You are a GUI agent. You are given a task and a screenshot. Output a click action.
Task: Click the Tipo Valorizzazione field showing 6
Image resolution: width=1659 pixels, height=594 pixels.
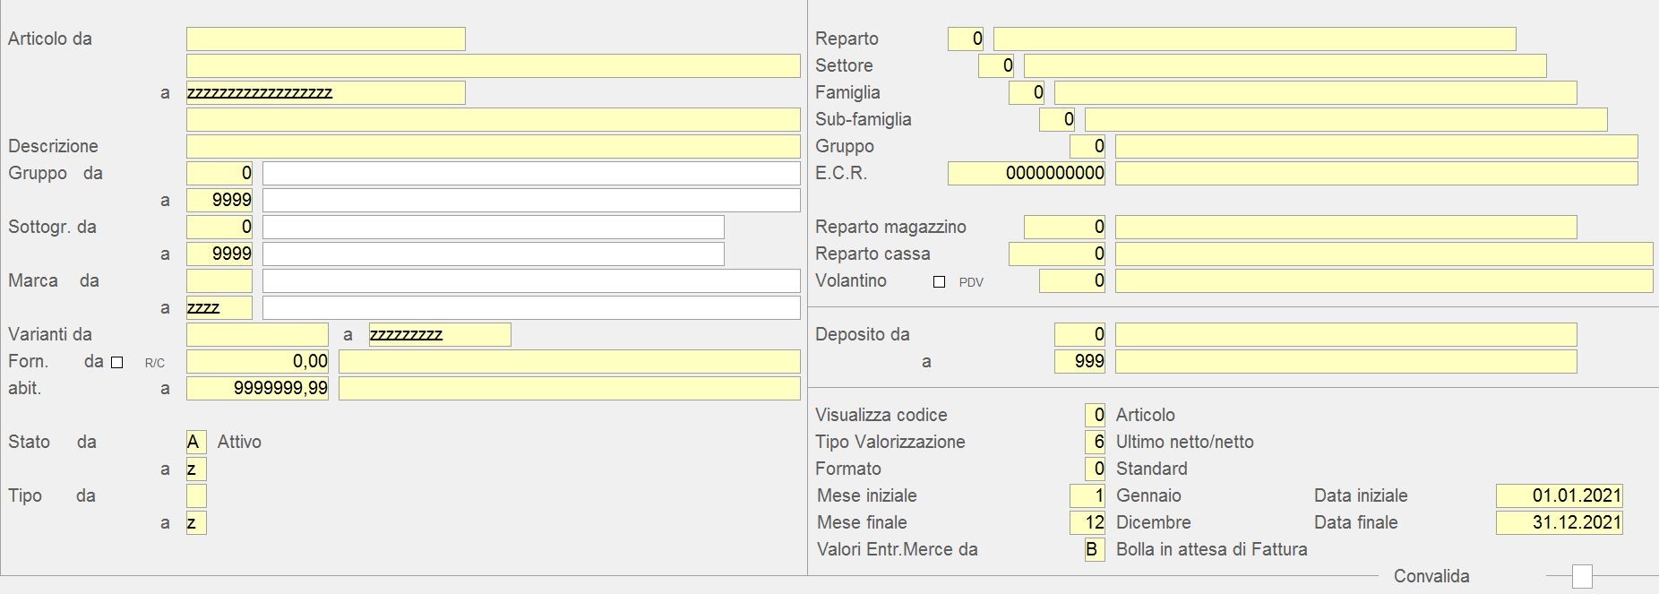[x=1095, y=442]
